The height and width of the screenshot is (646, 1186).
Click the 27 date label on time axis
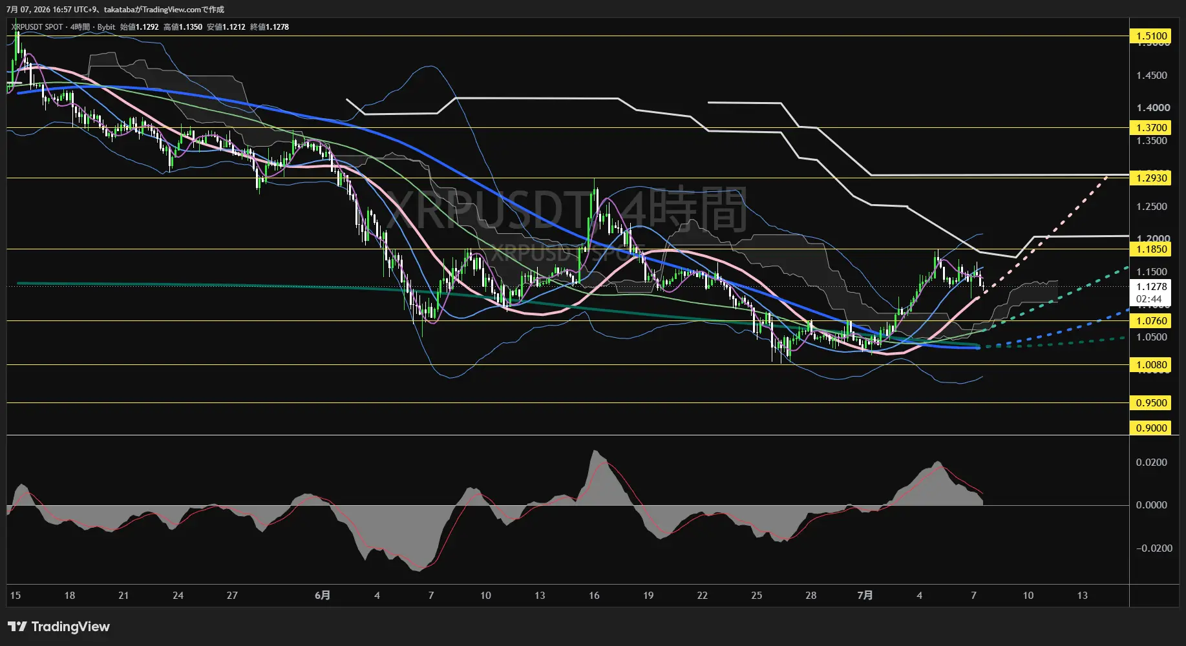[x=232, y=596]
